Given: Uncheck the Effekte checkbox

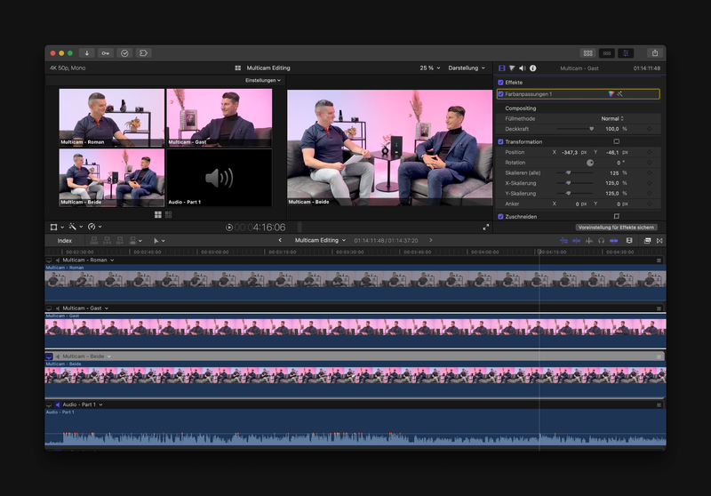Looking at the screenshot, I should (501, 83).
